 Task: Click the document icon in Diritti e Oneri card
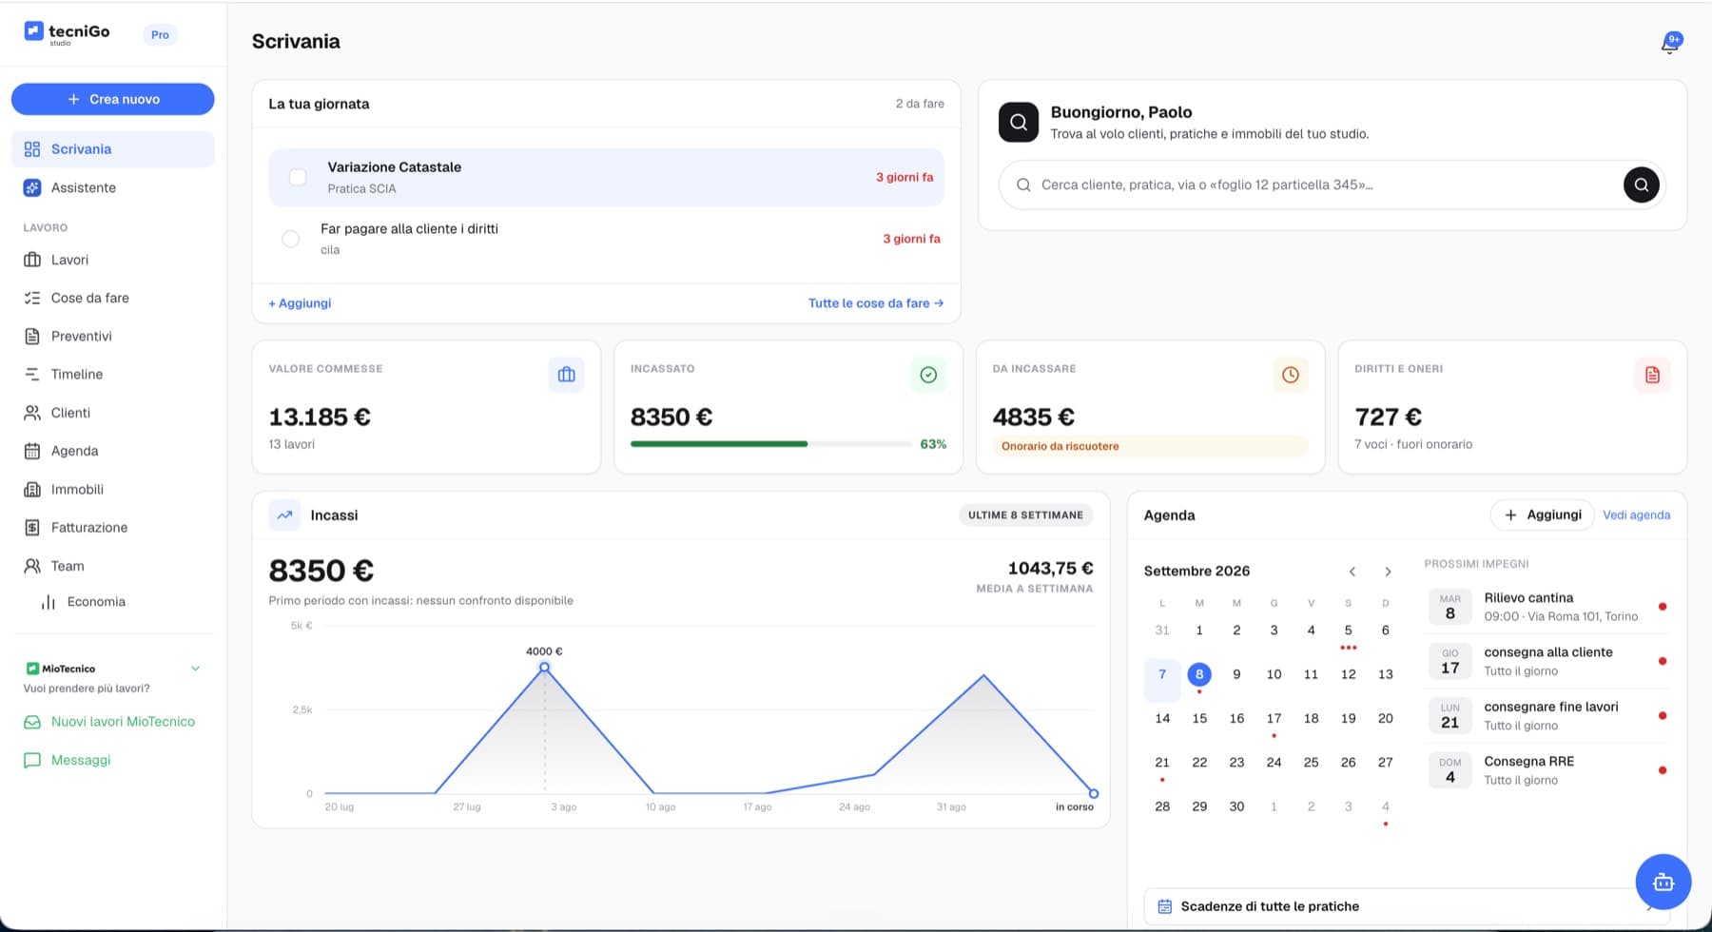pos(1652,375)
